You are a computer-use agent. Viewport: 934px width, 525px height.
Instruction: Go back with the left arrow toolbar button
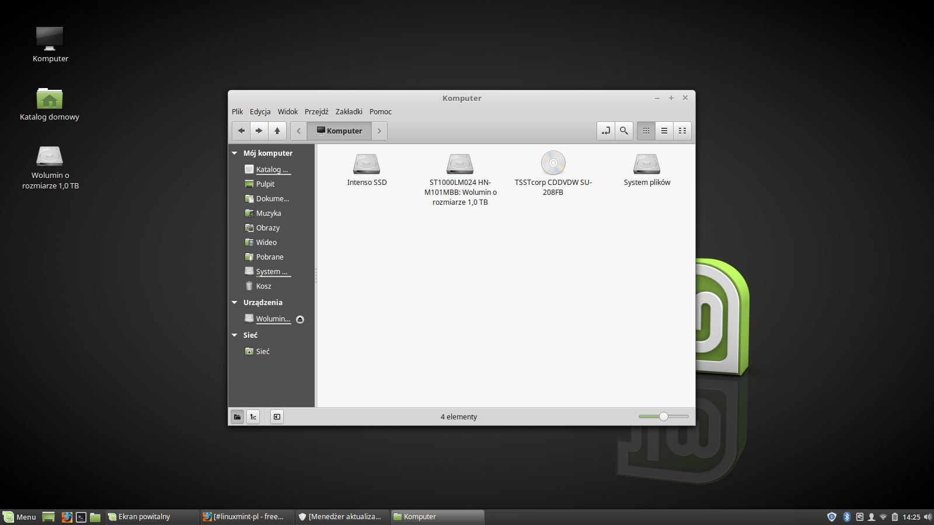(241, 131)
